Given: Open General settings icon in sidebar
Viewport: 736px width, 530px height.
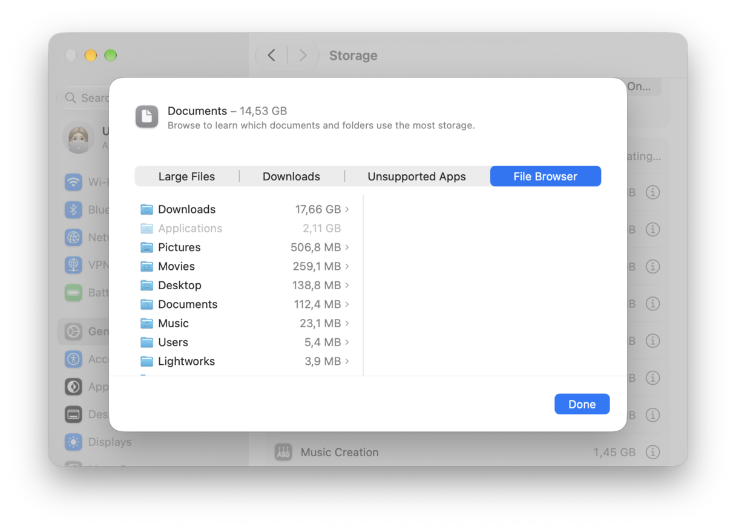Looking at the screenshot, I should click(73, 332).
